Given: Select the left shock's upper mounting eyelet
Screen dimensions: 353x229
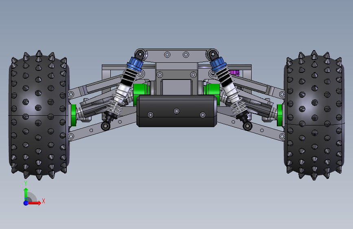Looking at the screenshot, I should pyautogui.click(x=140, y=54).
